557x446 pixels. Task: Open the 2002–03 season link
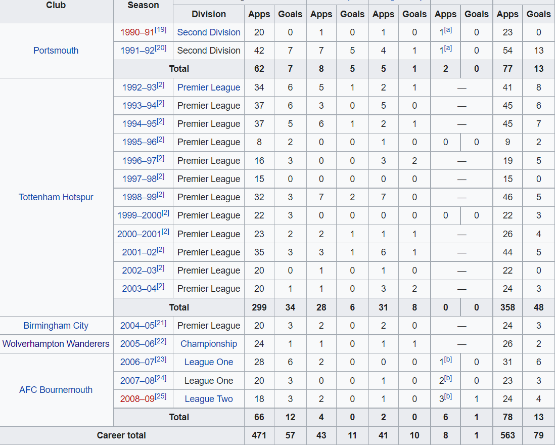point(140,271)
